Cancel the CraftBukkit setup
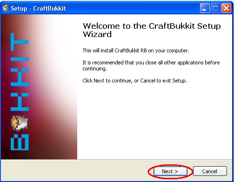234x182 pixels. (x=210, y=171)
